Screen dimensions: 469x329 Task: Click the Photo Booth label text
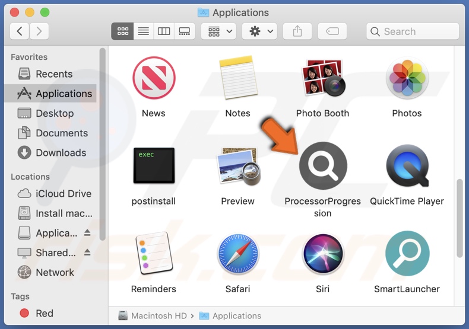(322, 113)
